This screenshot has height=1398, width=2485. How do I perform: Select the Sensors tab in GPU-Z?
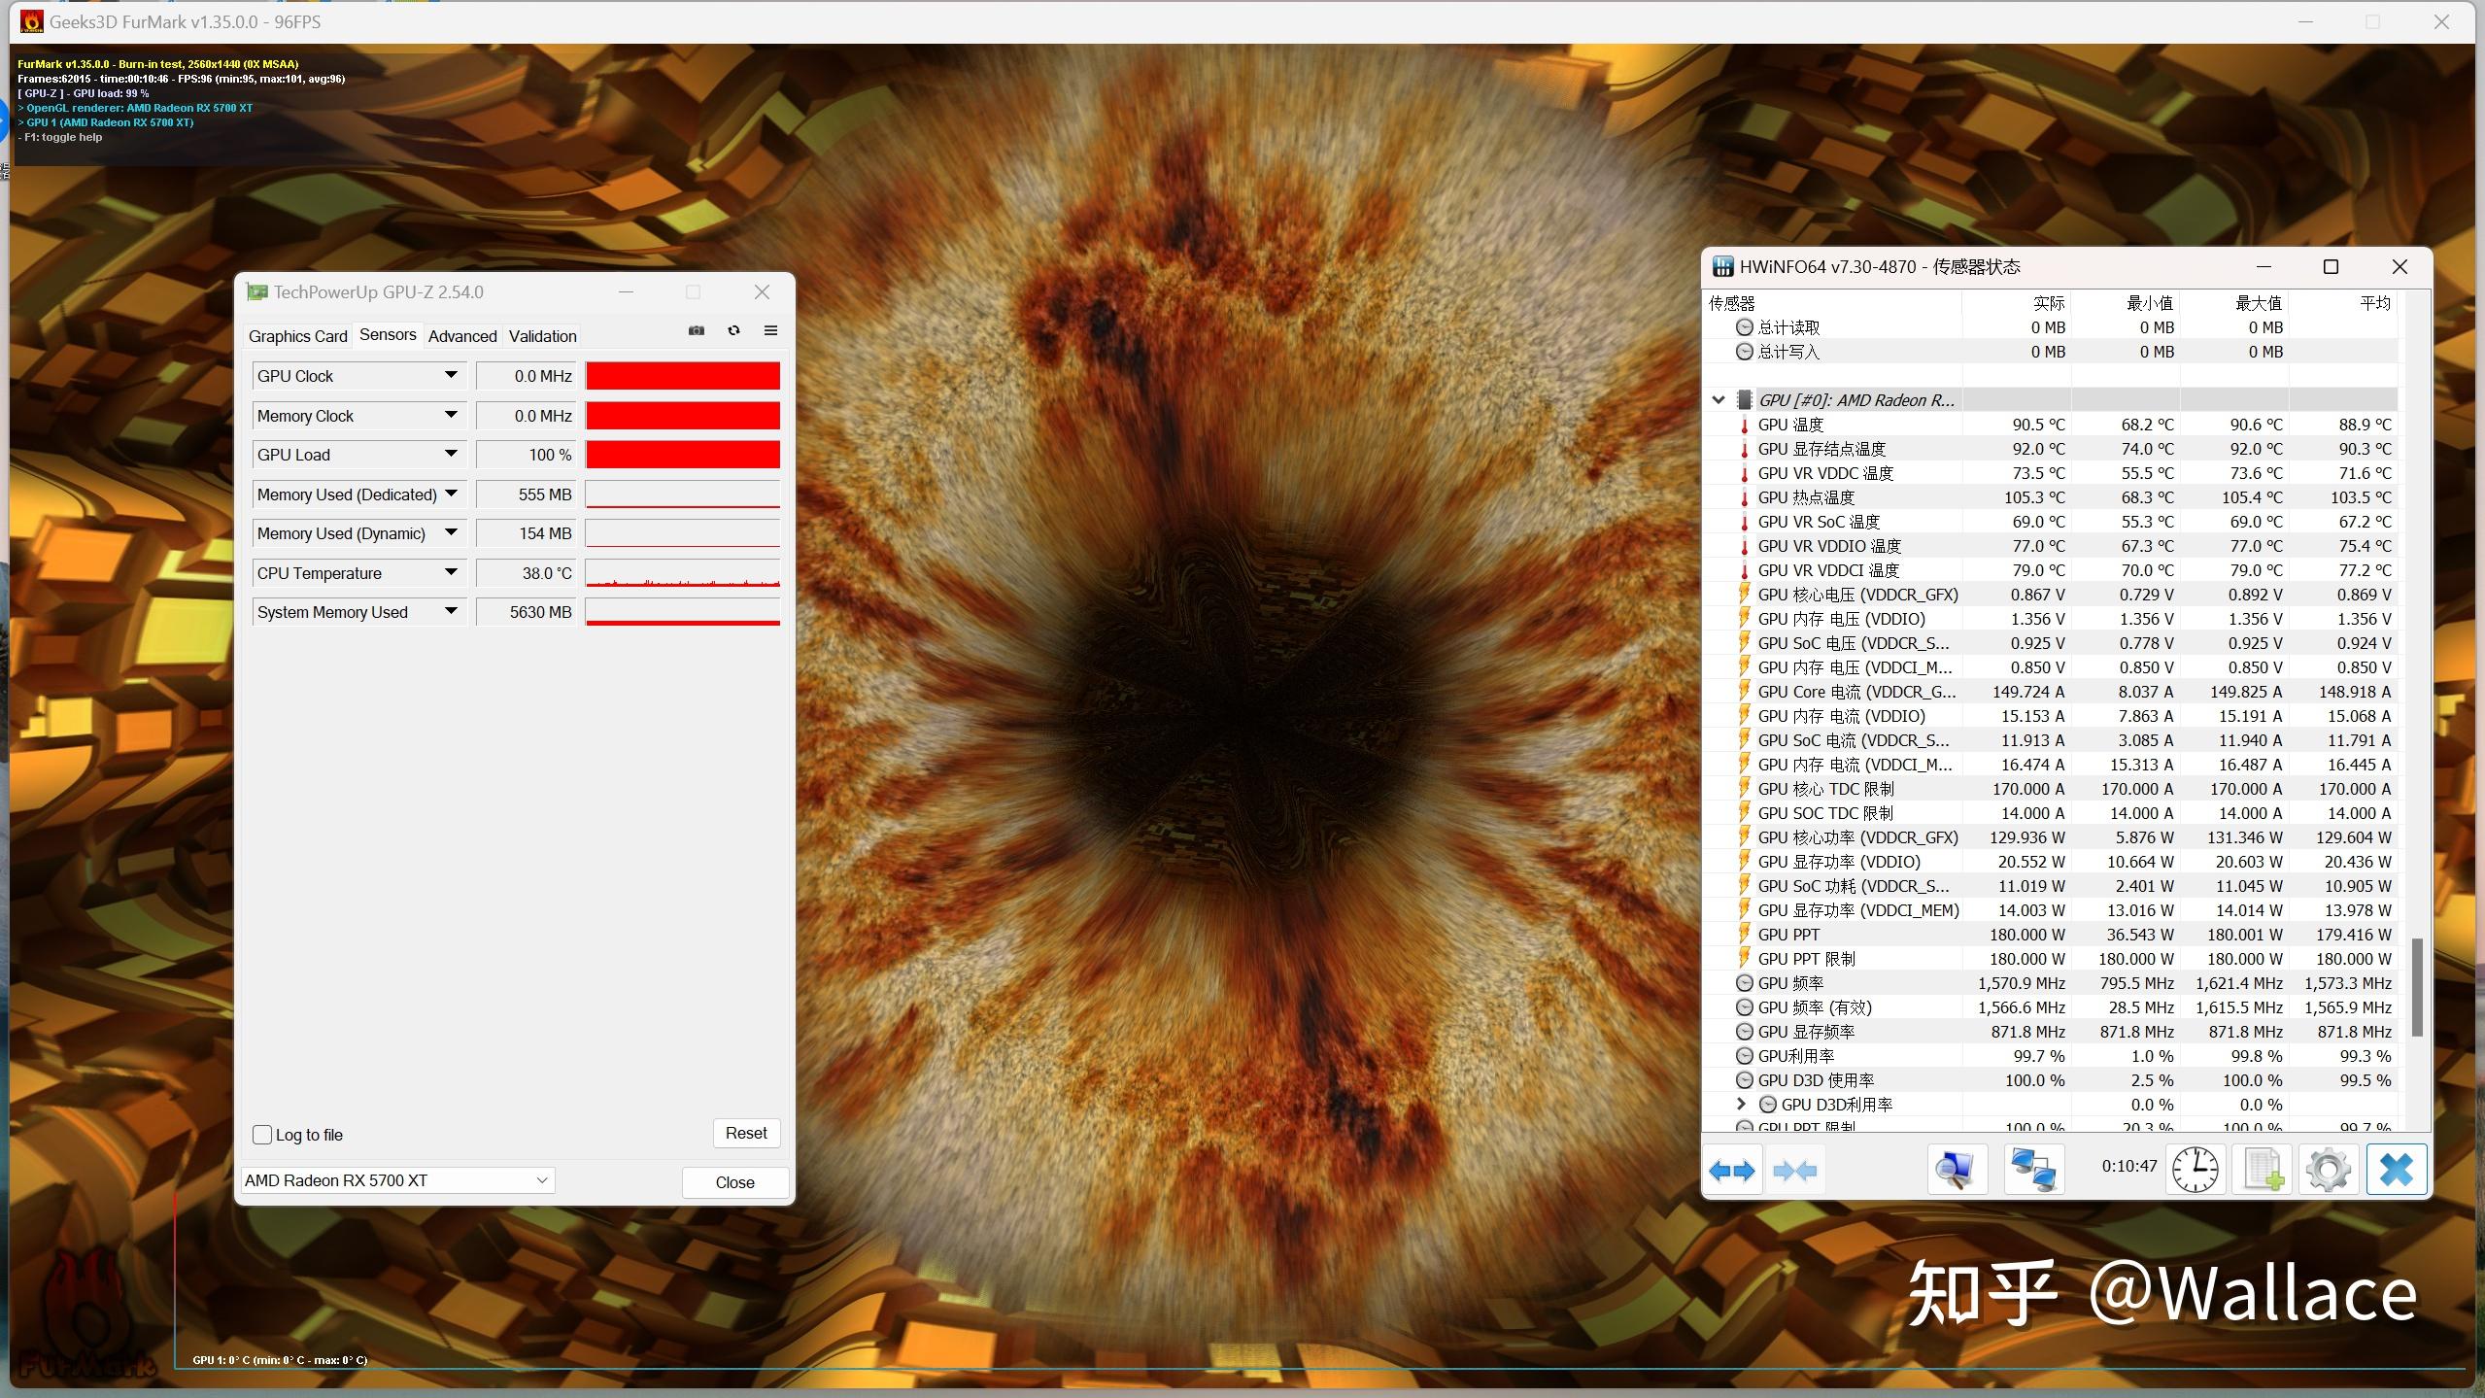click(x=383, y=334)
